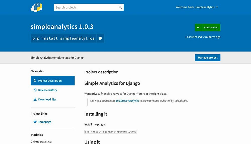Focus the Search projects field
Image resolution: width=251 pixels, height=144 pixels.
click(89, 7)
